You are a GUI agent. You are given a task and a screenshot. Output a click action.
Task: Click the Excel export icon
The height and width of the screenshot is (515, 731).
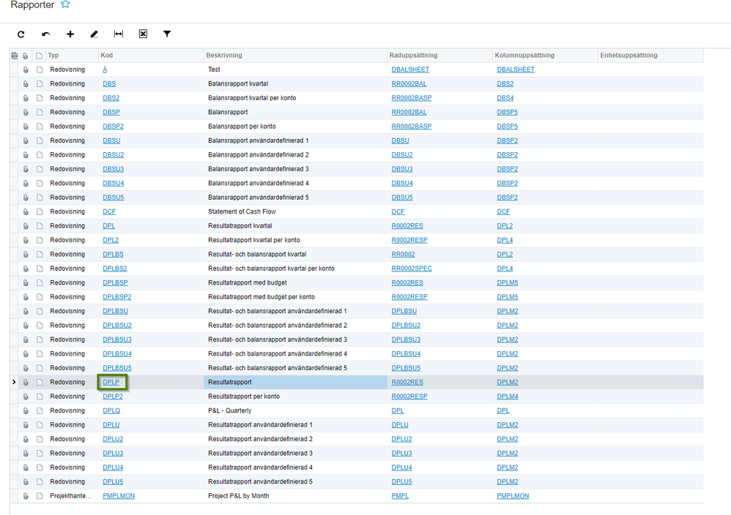tap(143, 34)
